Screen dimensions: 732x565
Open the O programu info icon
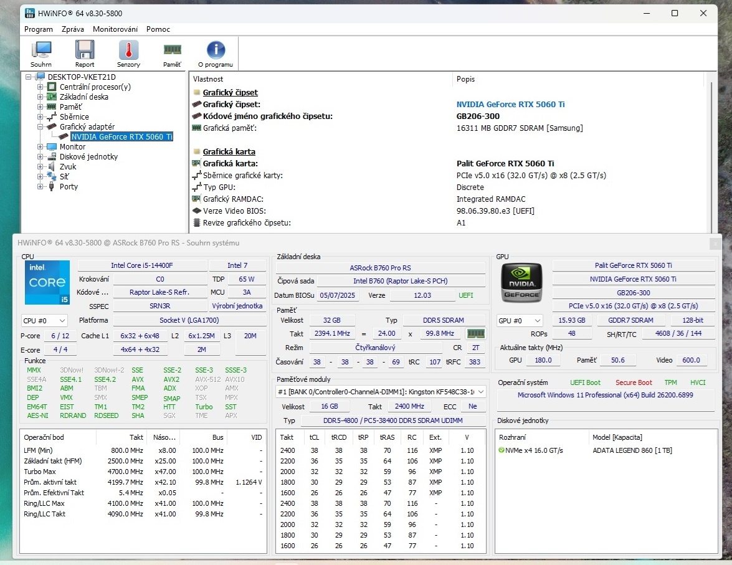pos(215,53)
